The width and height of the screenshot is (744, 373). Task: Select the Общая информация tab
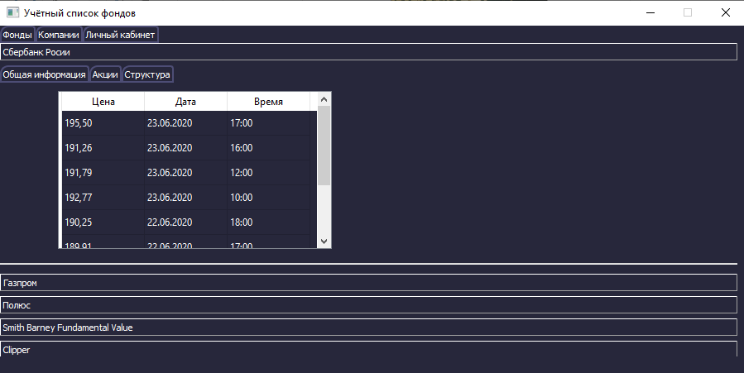point(44,74)
